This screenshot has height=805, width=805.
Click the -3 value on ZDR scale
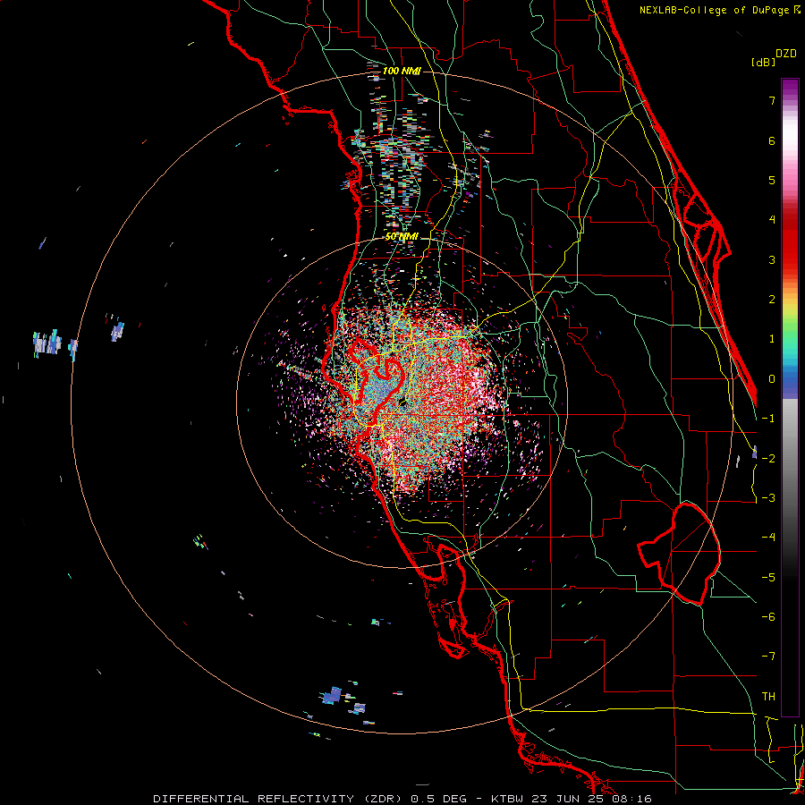(x=768, y=498)
